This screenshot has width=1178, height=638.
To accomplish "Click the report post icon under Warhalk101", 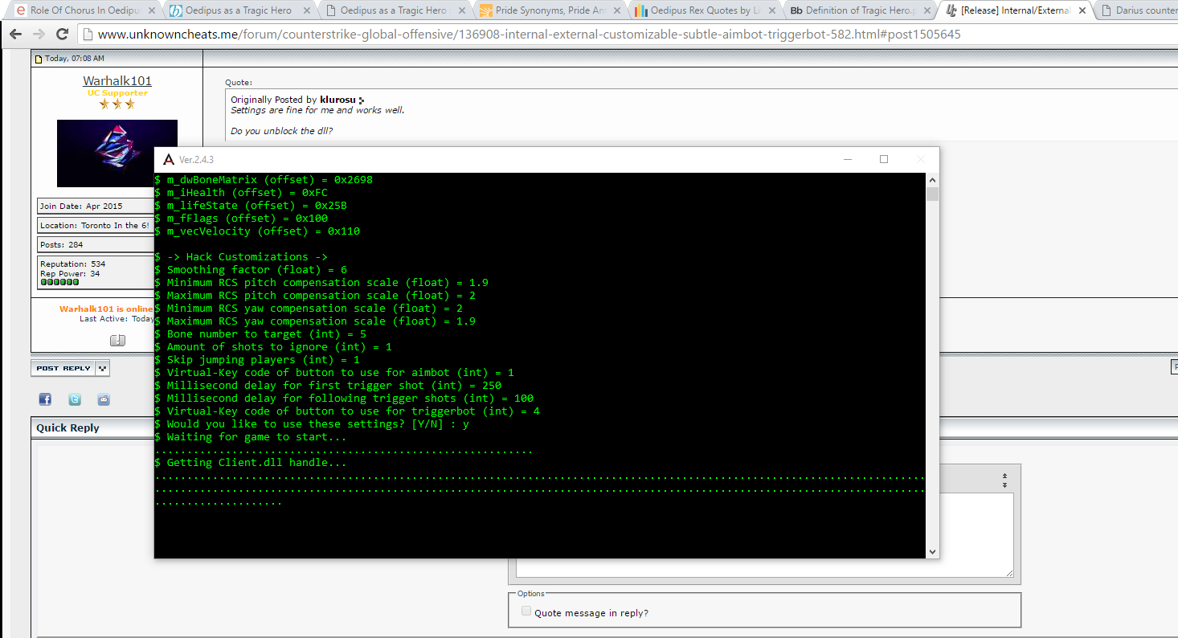I will [117, 341].
